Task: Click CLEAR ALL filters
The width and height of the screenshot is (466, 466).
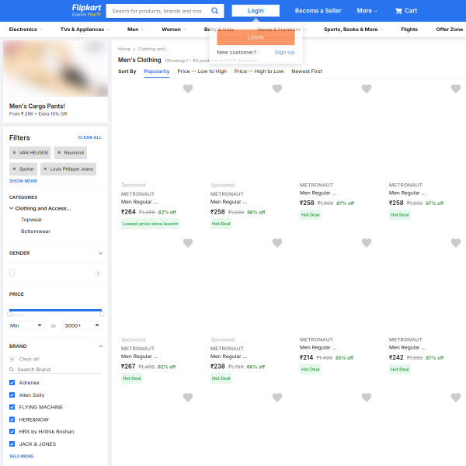Action: 89,137
